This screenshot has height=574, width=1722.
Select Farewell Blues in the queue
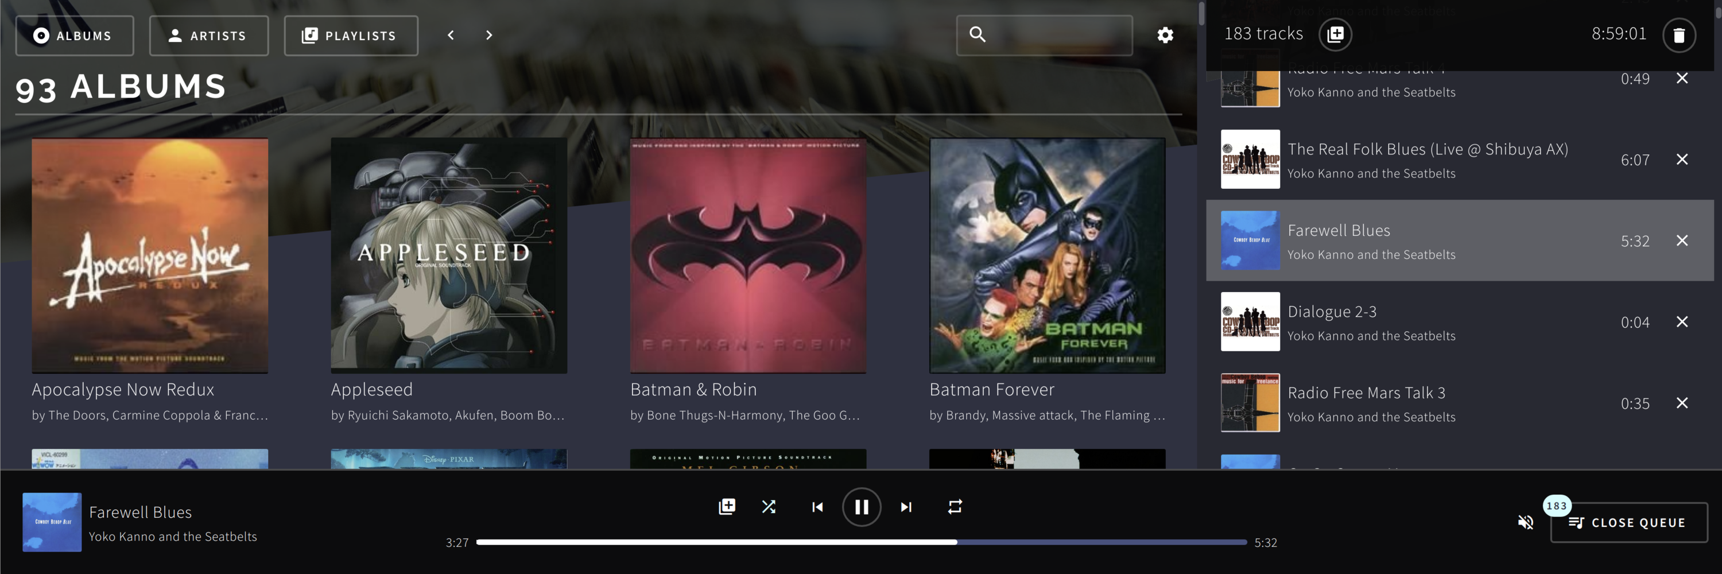(x=1460, y=241)
